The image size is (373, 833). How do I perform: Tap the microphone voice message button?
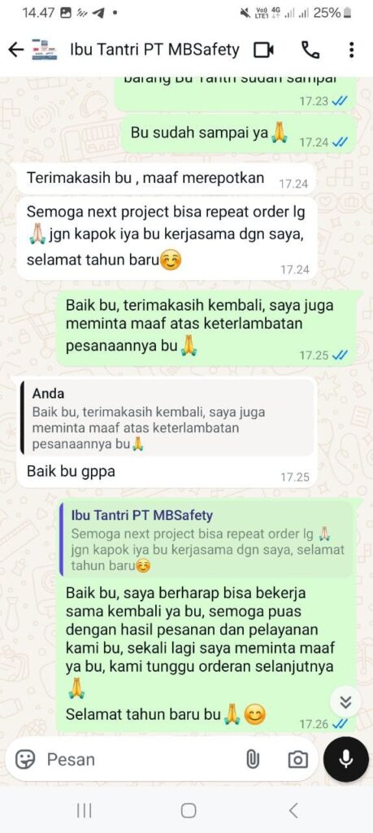click(x=346, y=760)
